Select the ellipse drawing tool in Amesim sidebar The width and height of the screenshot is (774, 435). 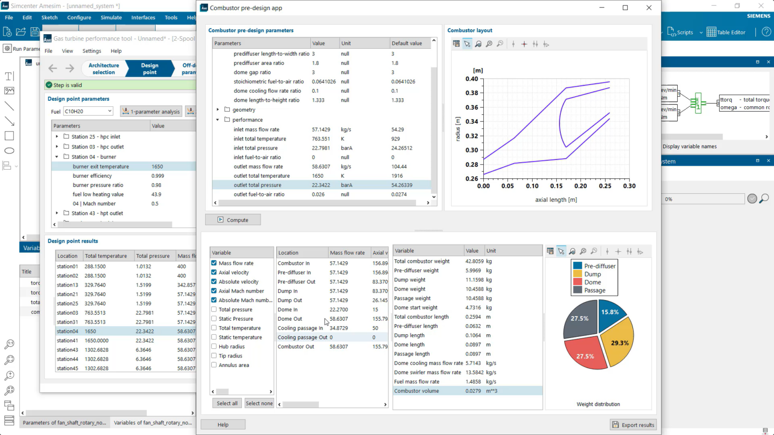pos(9,150)
